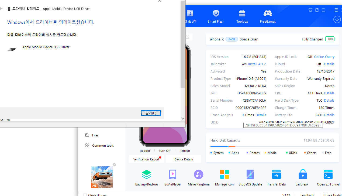Click the Feedback link in status bar
This screenshot has height=196, width=342.
307,195
